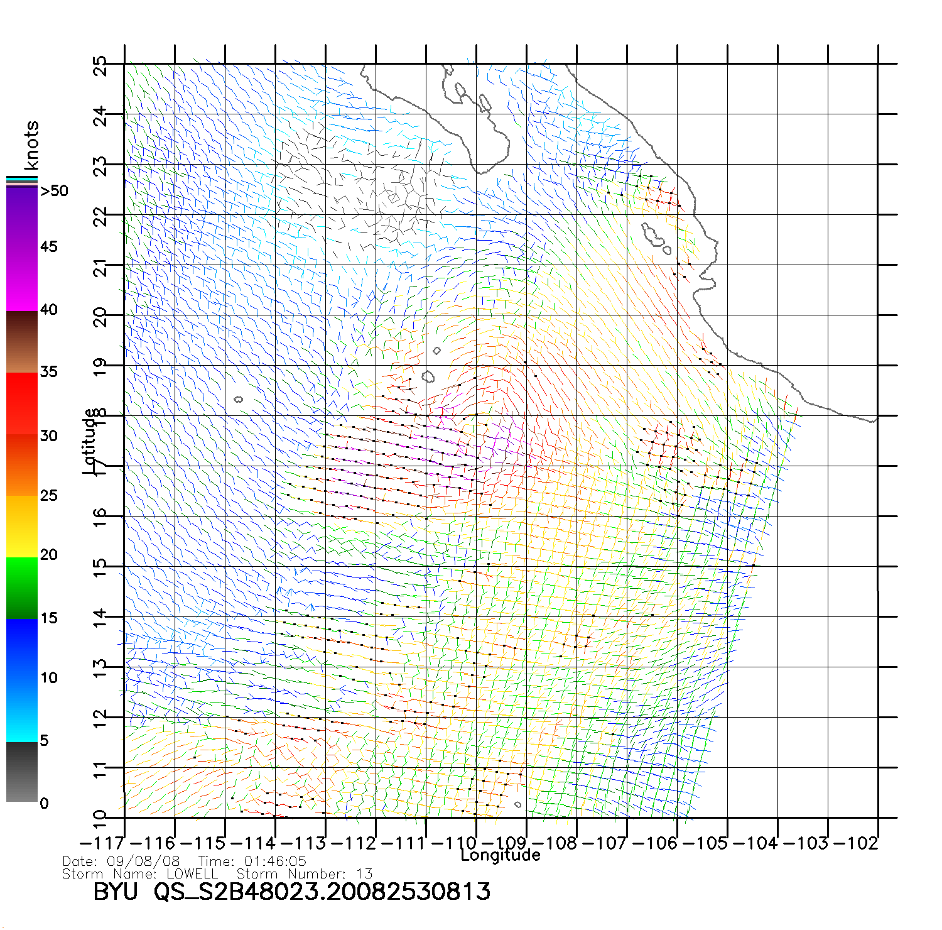Click the red 30–35 knot color band
Viewport: 942px width, 930px height.
tap(22, 403)
